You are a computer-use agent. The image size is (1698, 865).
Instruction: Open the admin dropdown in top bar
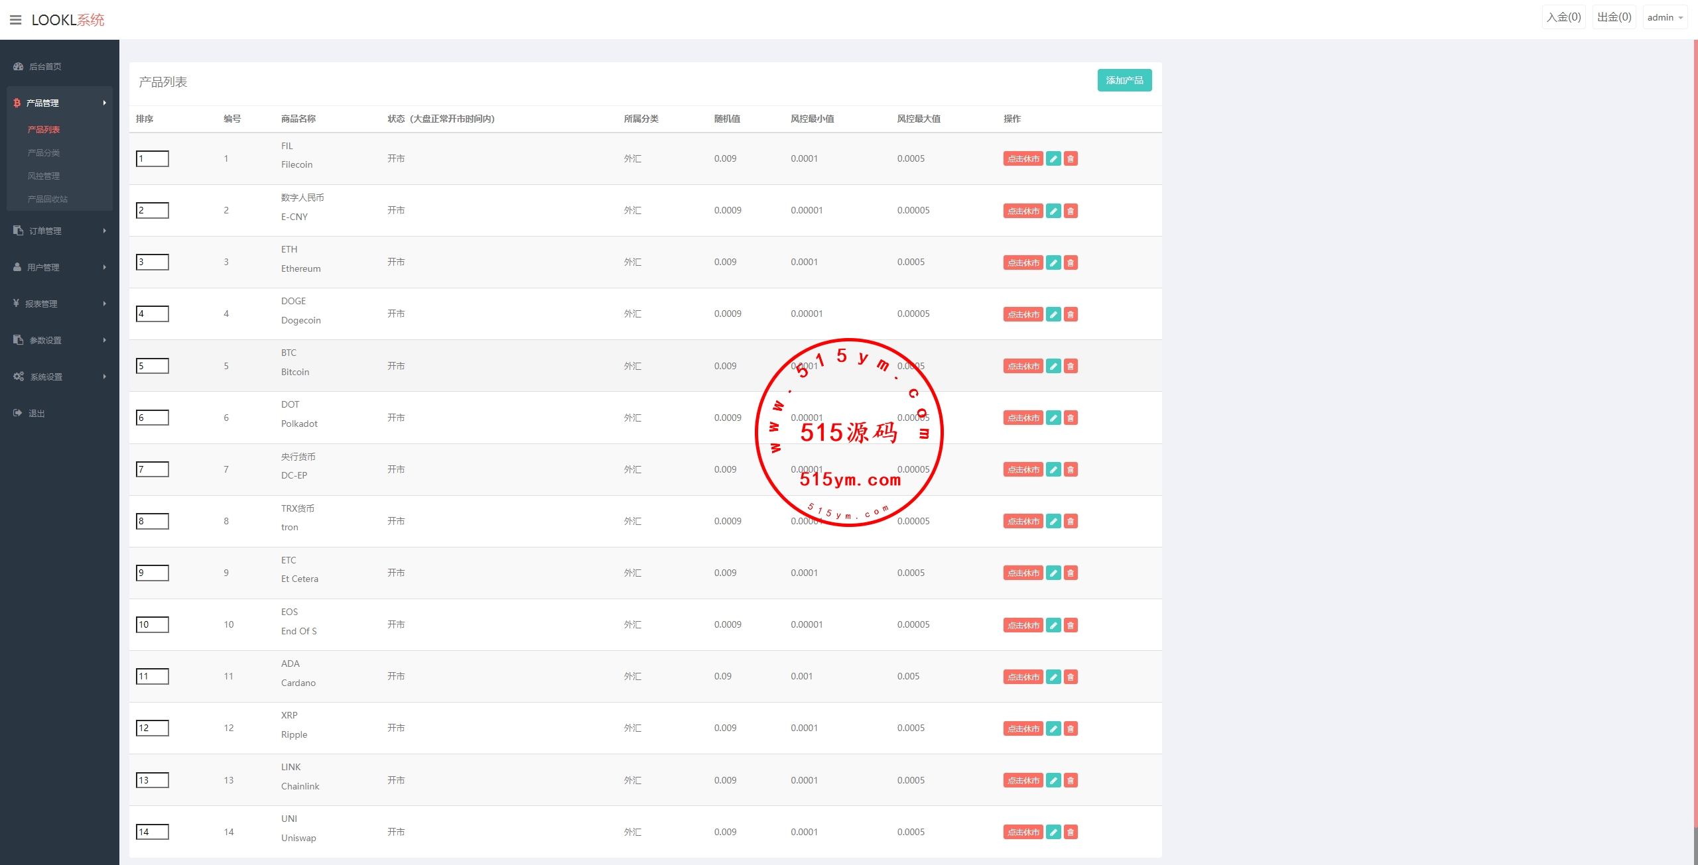click(x=1665, y=17)
